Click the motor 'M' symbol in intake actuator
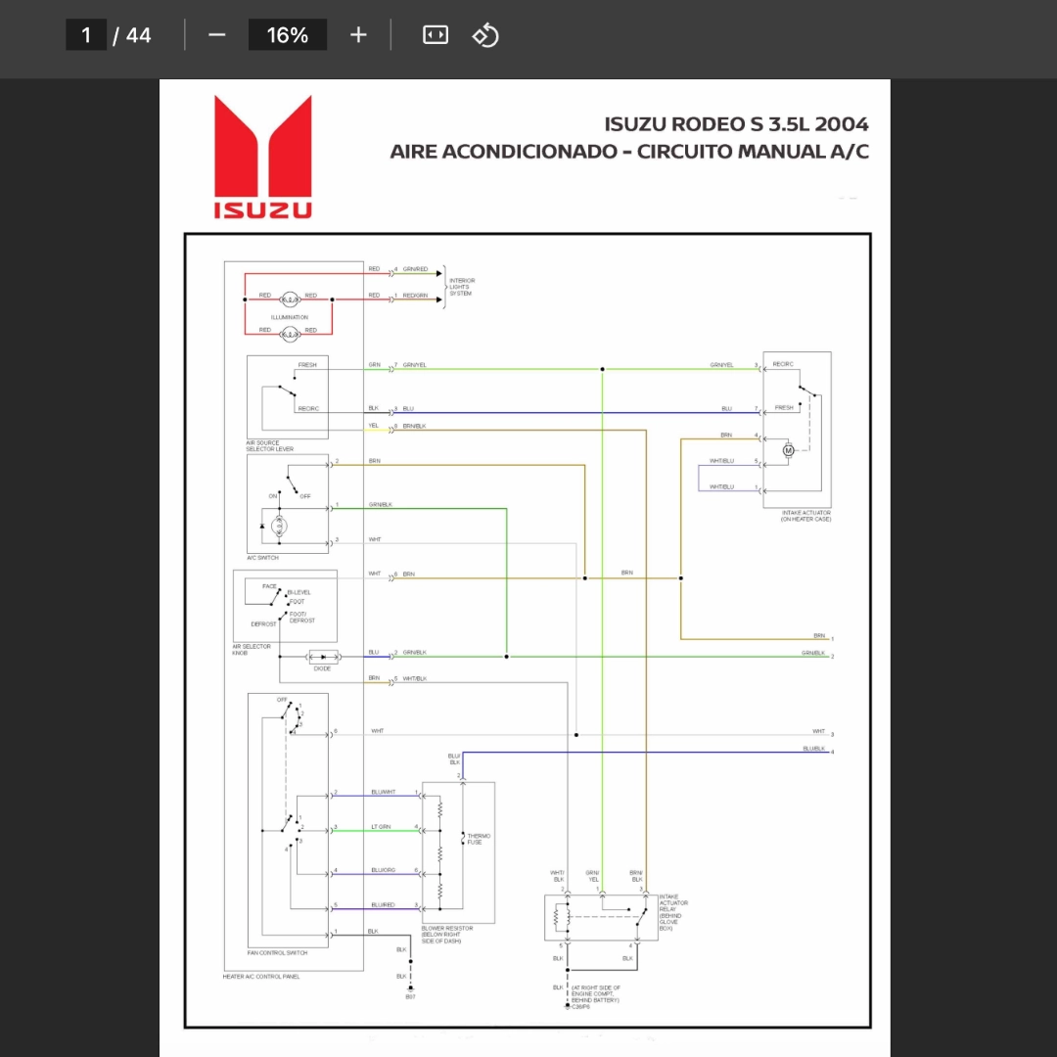 (788, 450)
